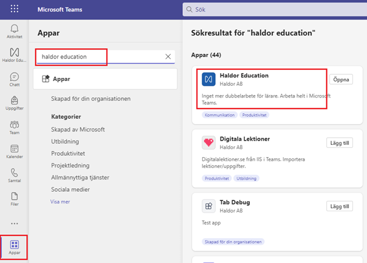This screenshot has width=367, height=263.
Task: Expand categories with Visa mer
Action: tap(60, 202)
